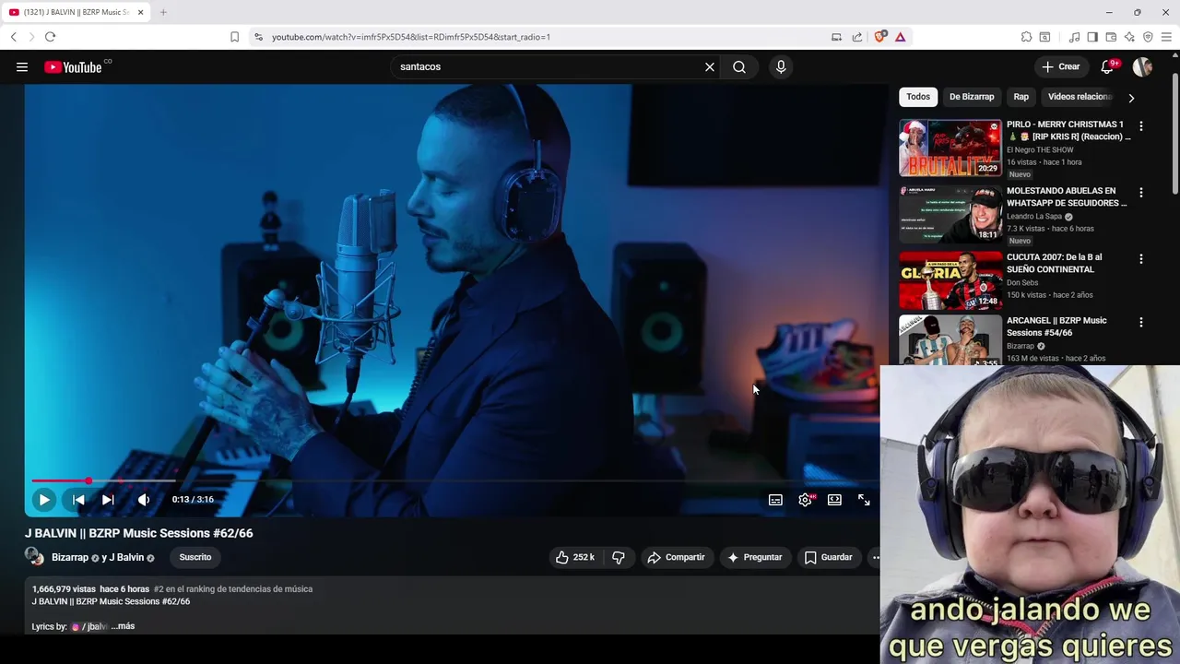Screen dimensions: 1180x664
Task: Skip to the previous video
Action: click(78, 500)
